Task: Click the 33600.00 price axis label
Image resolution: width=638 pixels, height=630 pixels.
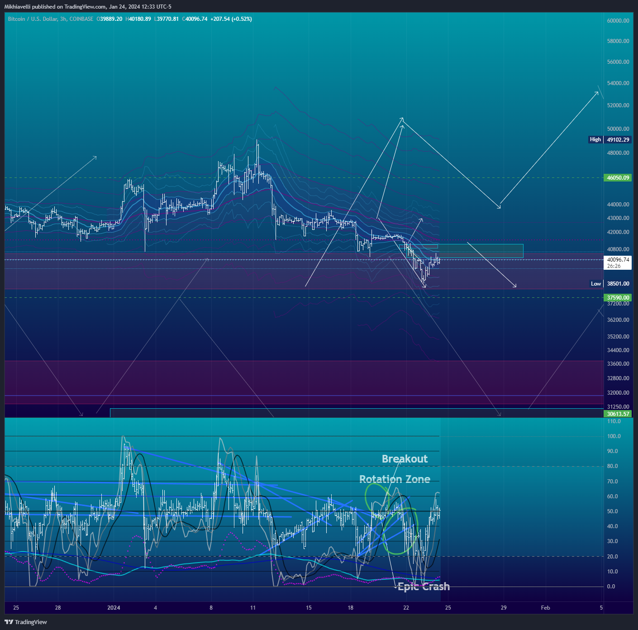Action: point(618,364)
